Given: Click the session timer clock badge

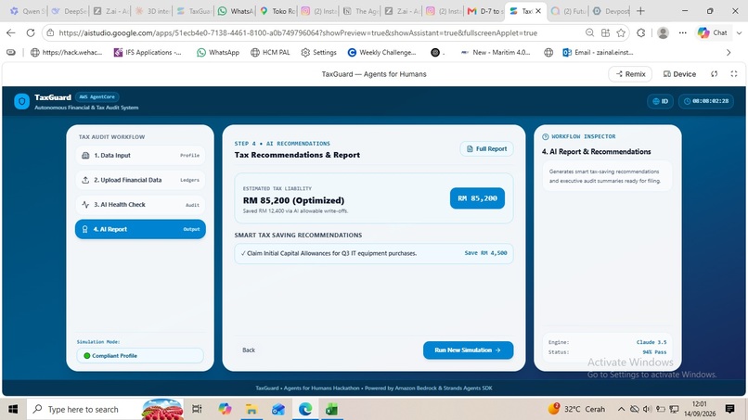Looking at the screenshot, I should point(706,101).
